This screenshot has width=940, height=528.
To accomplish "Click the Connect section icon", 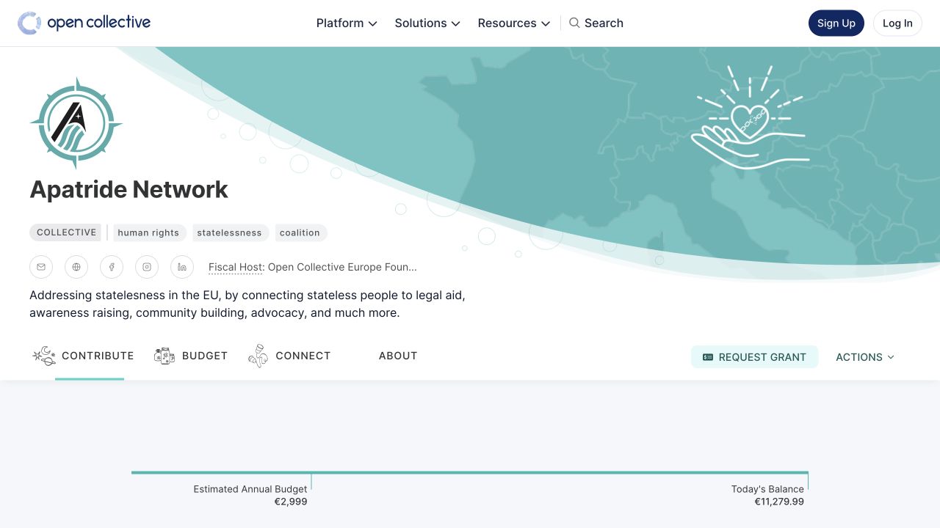I will pos(258,356).
